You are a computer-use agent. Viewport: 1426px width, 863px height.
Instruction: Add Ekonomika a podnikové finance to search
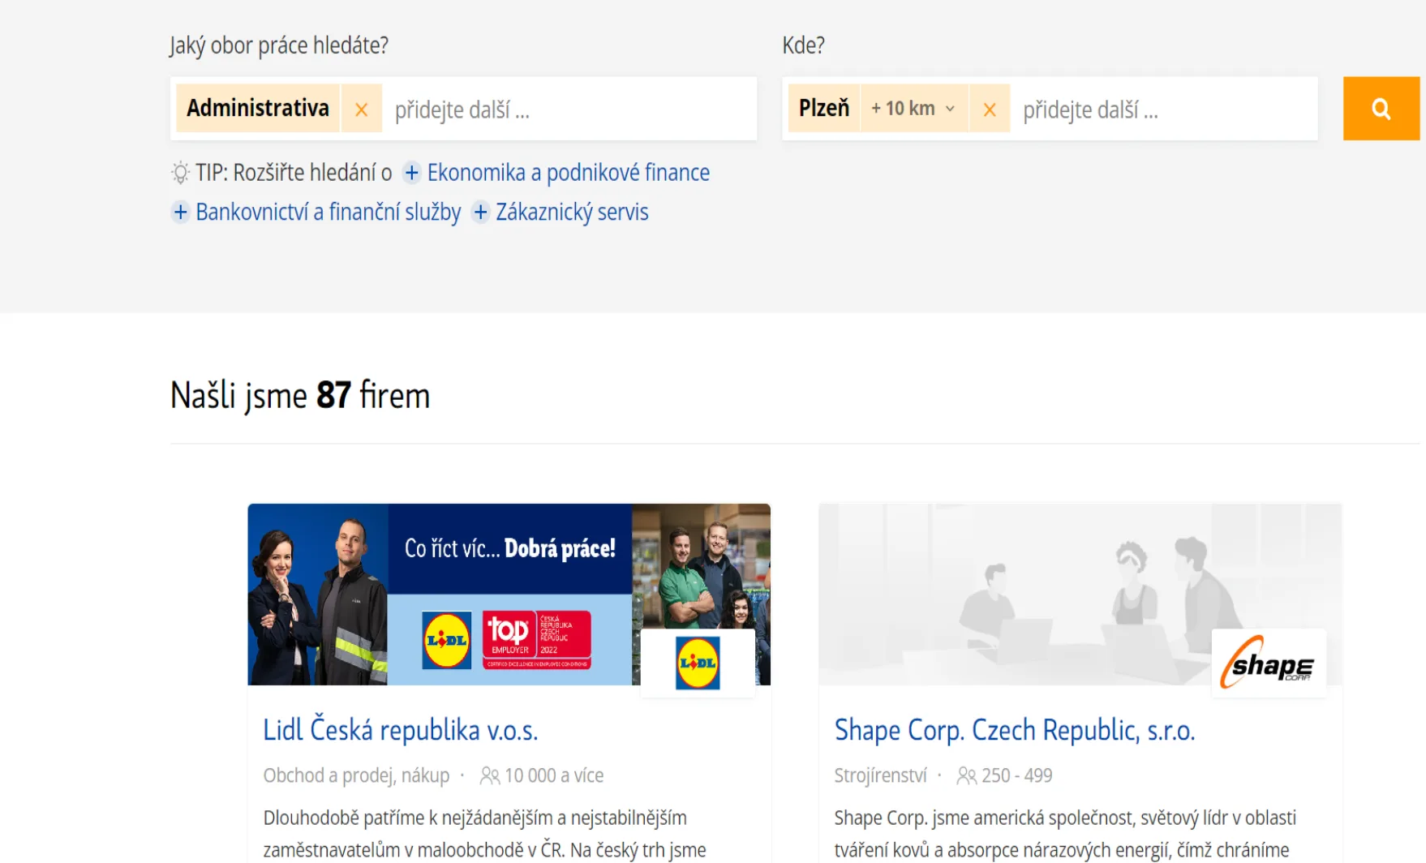(x=568, y=173)
